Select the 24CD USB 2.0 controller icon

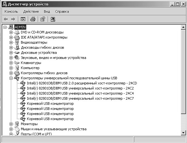pyautogui.click(x=23, y=83)
